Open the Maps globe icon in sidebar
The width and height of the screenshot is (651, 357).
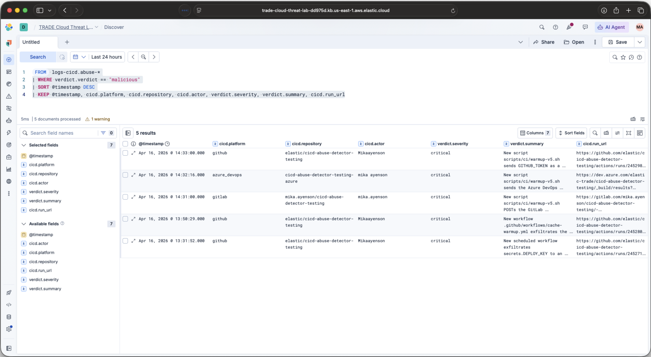pyautogui.click(x=9, y=181)
